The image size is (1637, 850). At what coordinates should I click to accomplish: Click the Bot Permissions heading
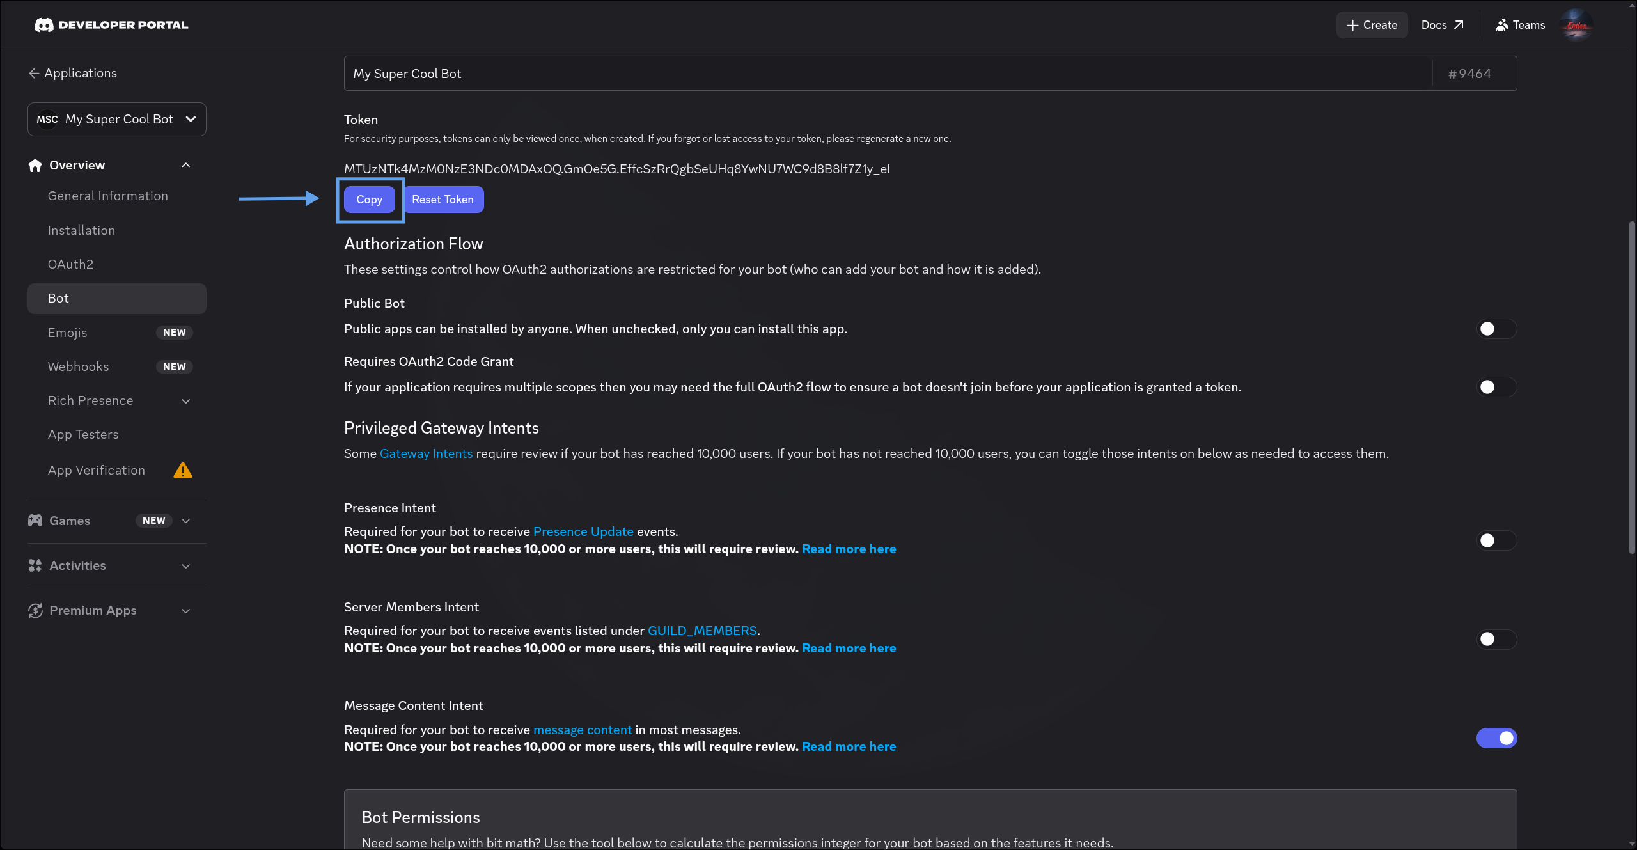(x=421, y=817)
